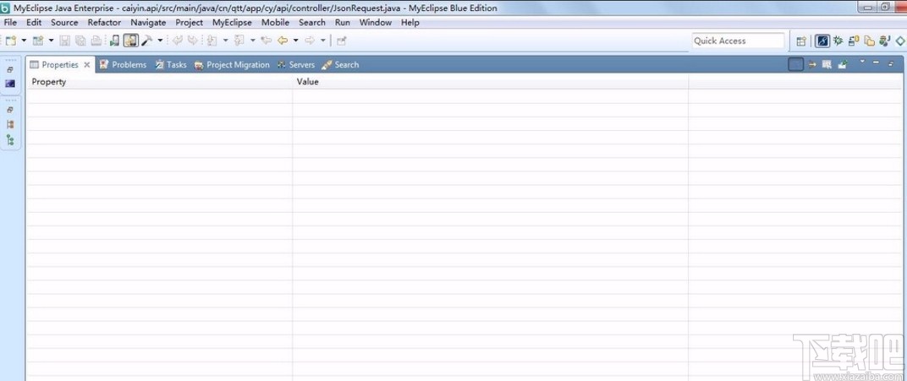Screen dimensions: 907x381
Task: Click the Previous Annotation toolbar icon
Action: tap(239, 41)
